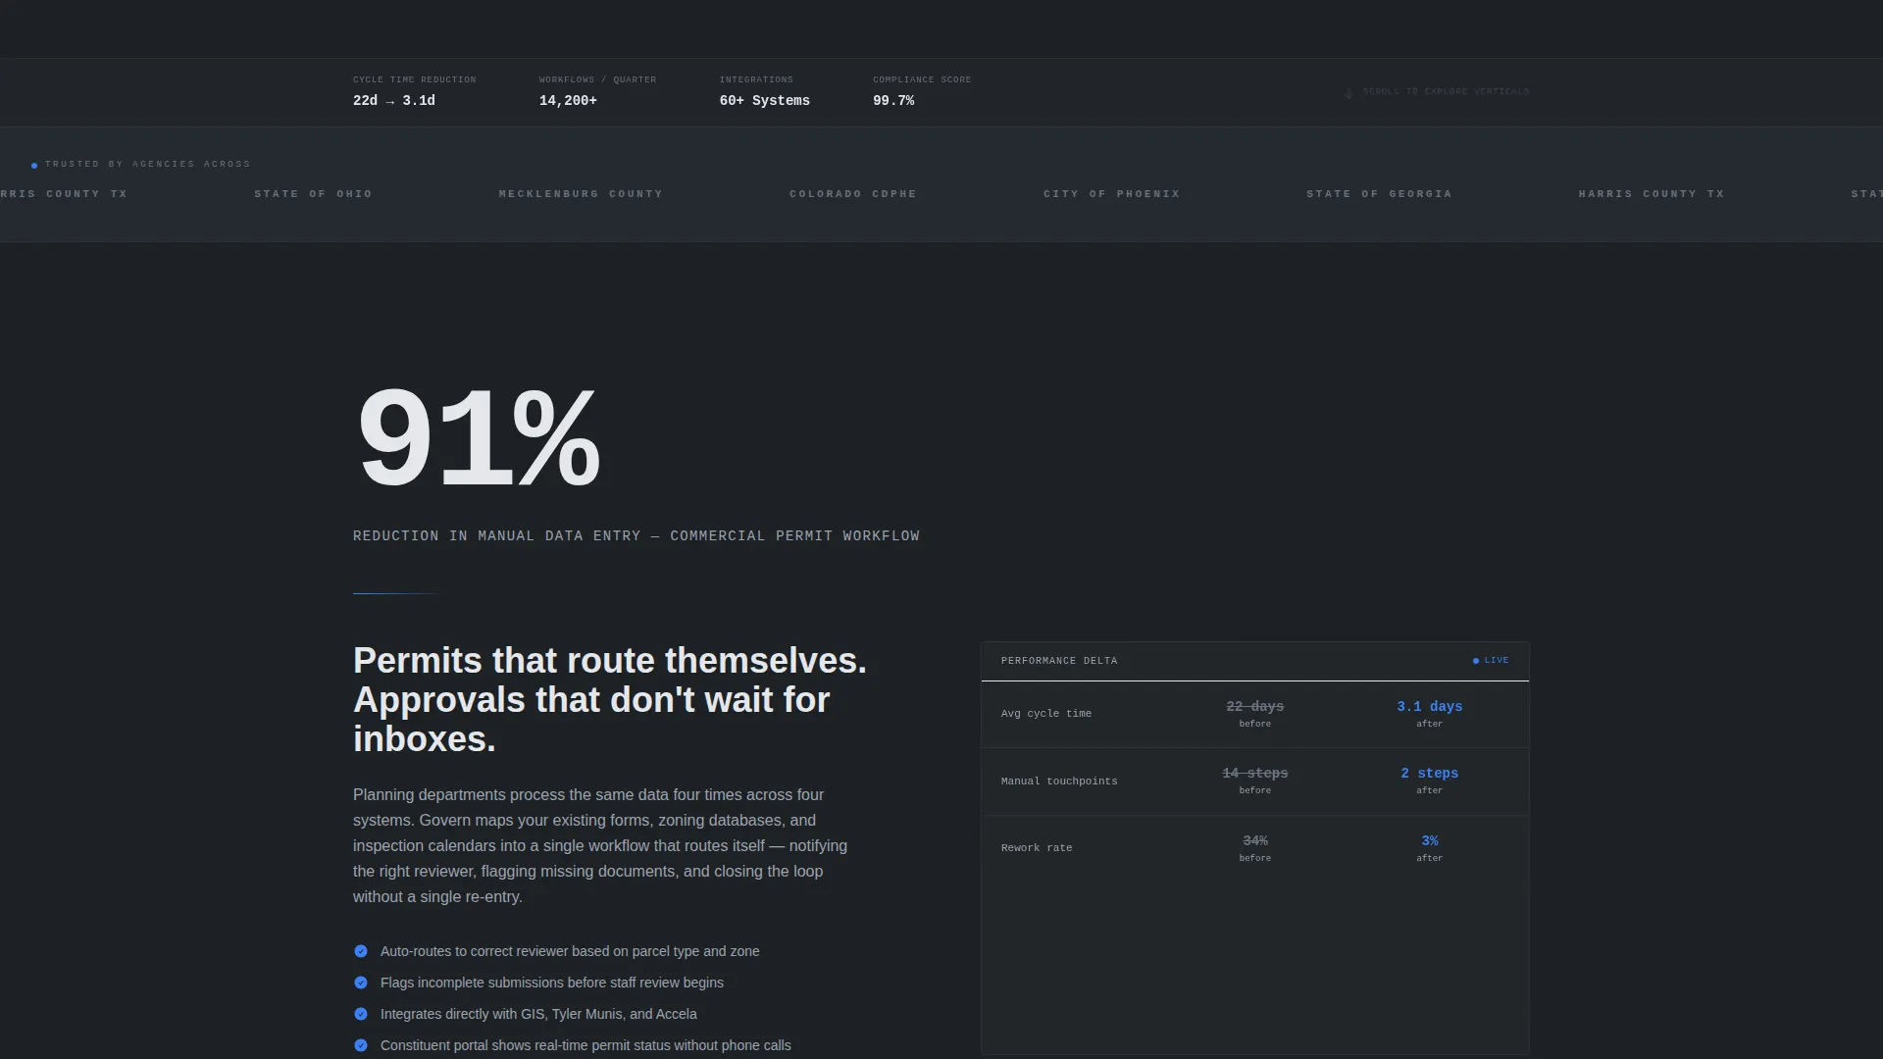
Task: Click the Rework rate row label
Action: pos(1037,848)
